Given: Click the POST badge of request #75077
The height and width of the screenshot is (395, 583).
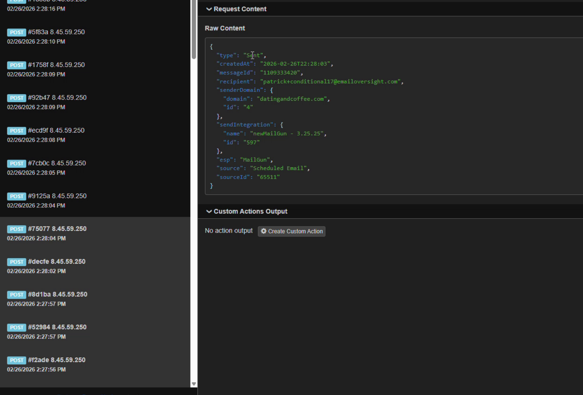Looking at the screenshot, I should tap(16, 229).
